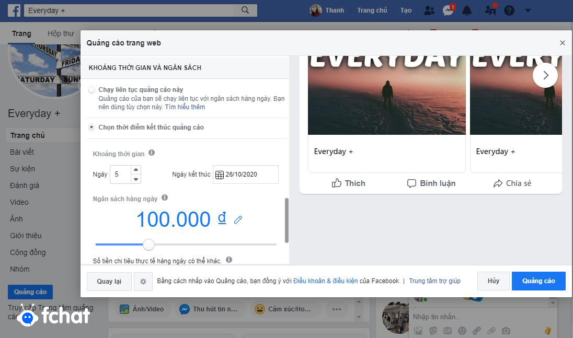The image size is (573, 338).
Task: Select Chạy liên tục quảng cáo này option
Action: pyautogui.click(x=91, y=90)
